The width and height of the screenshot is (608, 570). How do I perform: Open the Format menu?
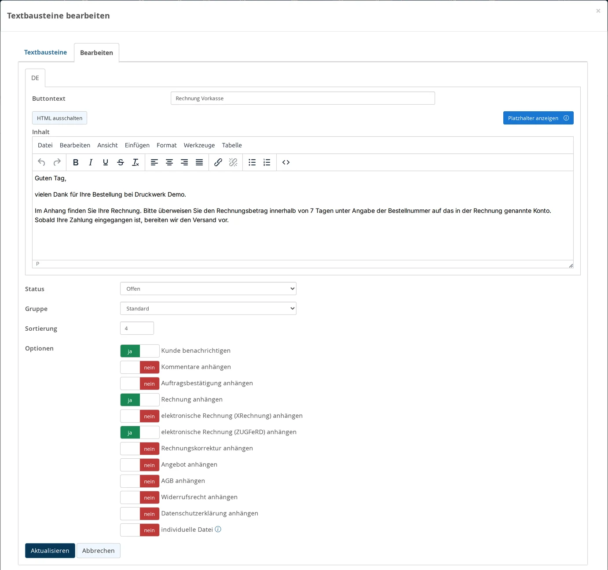167,145
